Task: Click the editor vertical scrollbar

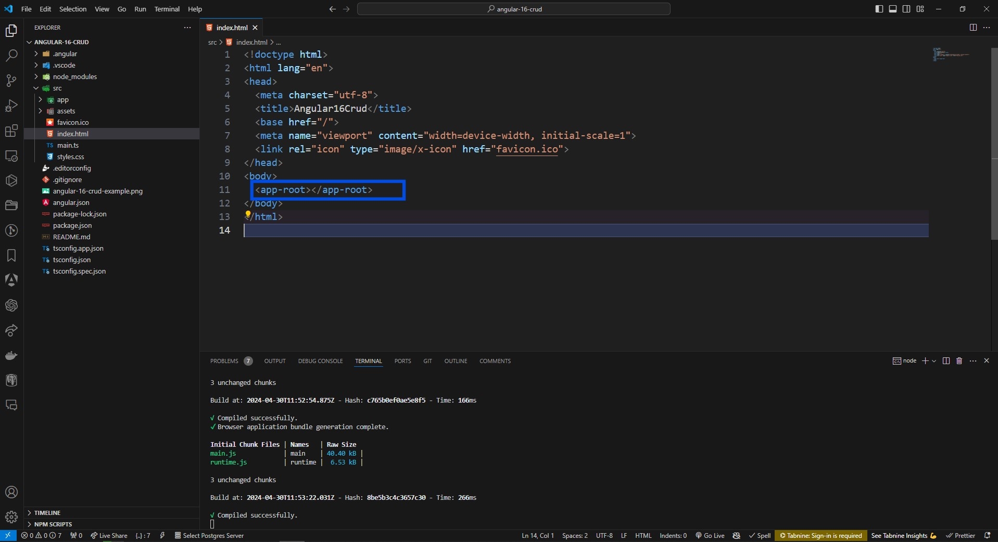Action: (x=994, y=143)
